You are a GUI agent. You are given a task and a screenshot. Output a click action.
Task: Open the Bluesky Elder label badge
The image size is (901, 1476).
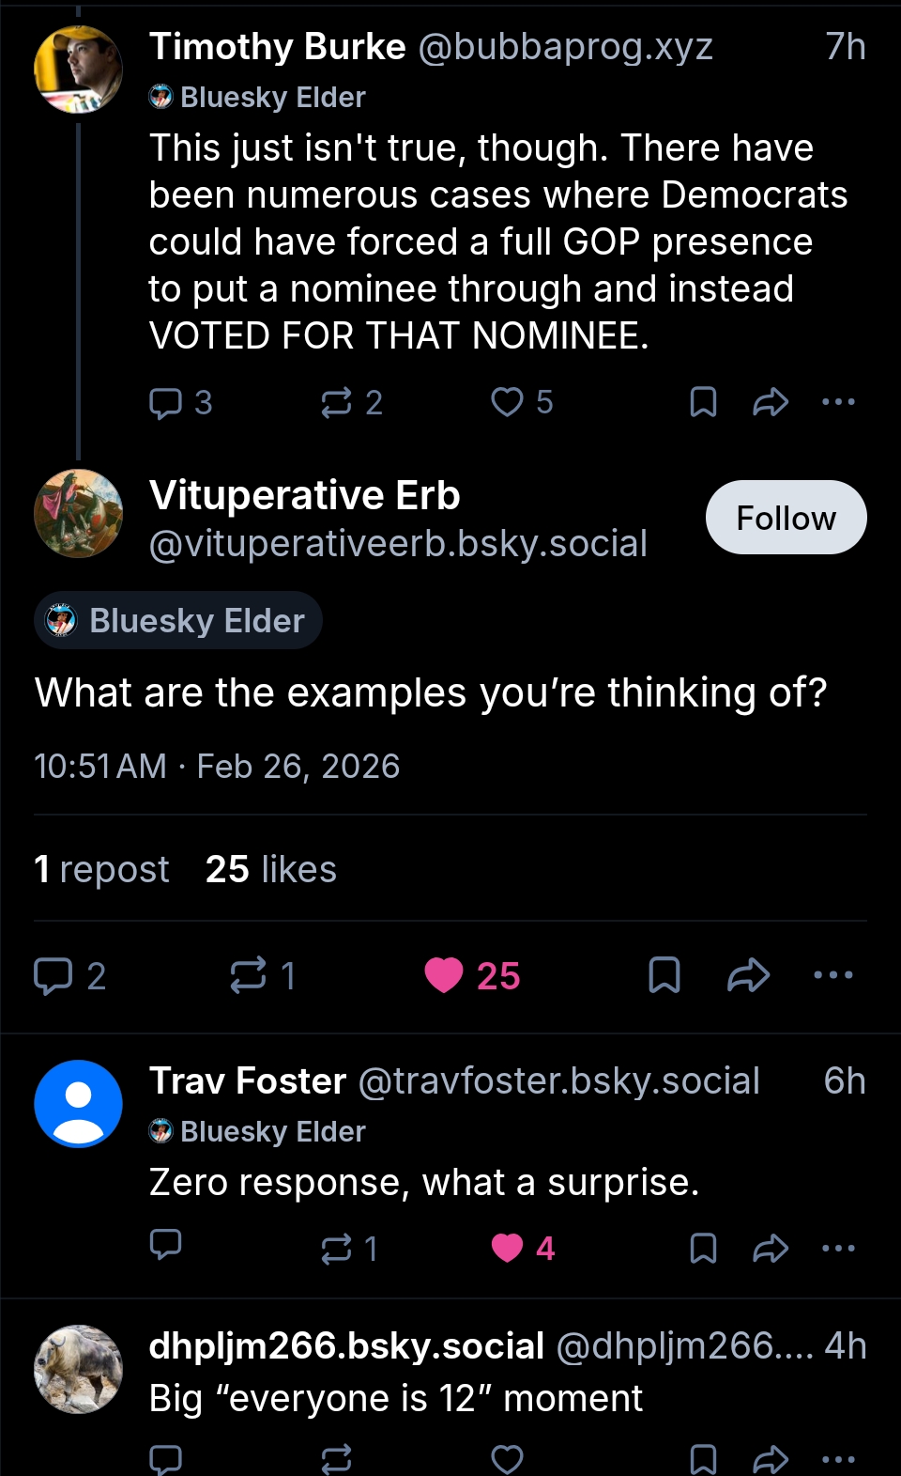pyautogui.click(x=178, y=621)
